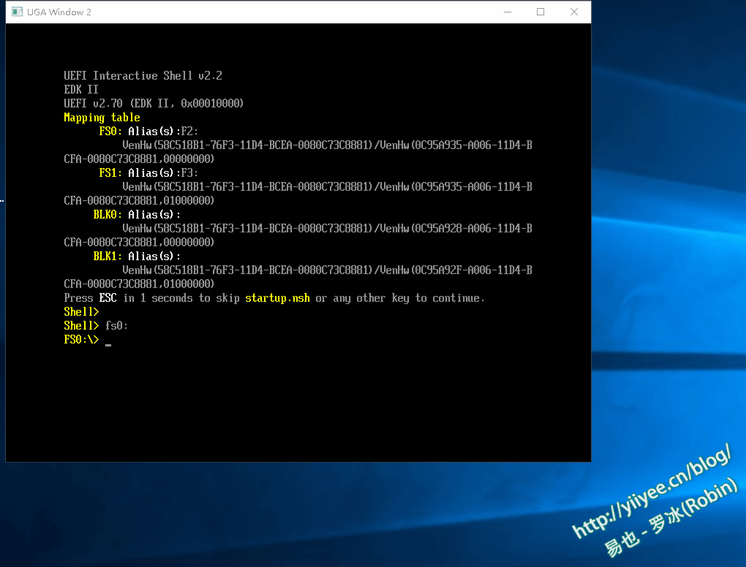The width and height of the screenshot is (746, 567).
Task: Select the FS0 mapping entry
Action: click(108, 131)
